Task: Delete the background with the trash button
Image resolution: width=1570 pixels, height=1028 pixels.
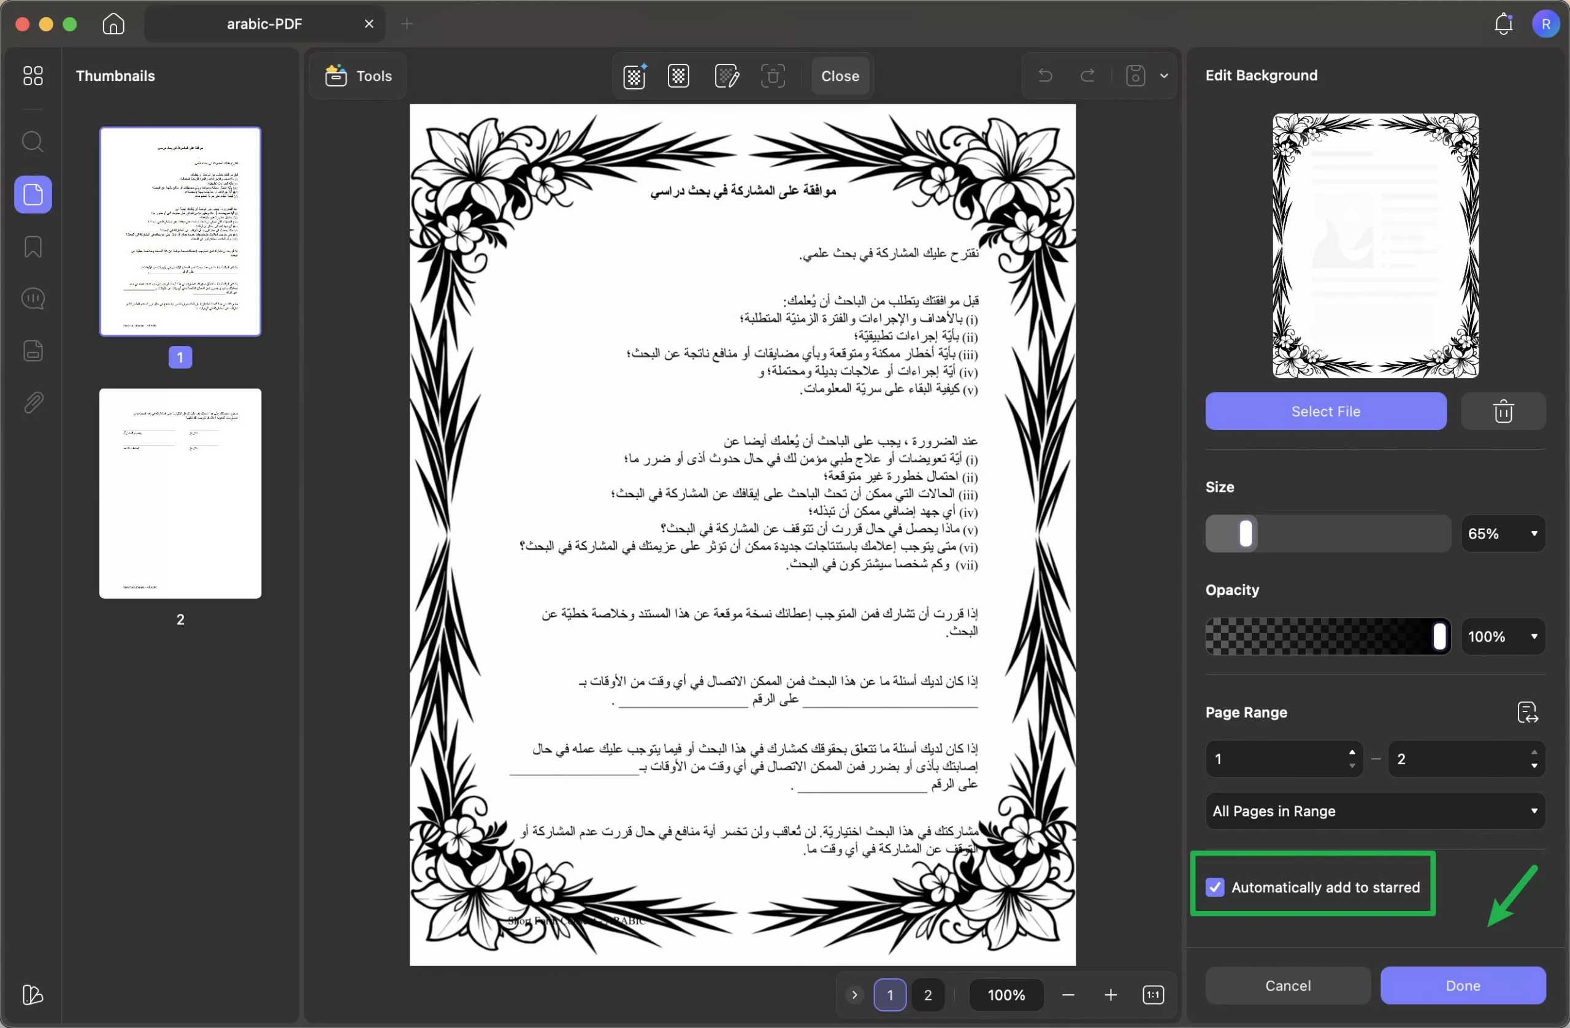Action: (x=1503, y=411)
